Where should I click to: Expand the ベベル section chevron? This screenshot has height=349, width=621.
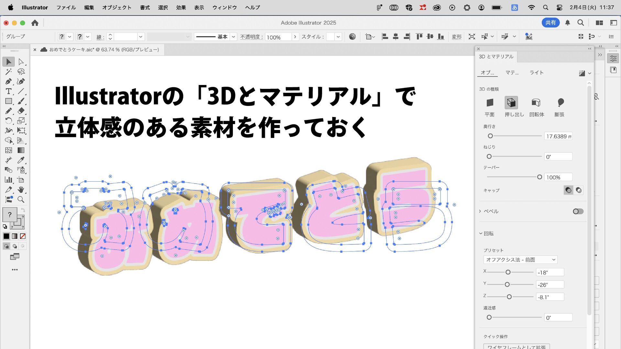[480, 211]
